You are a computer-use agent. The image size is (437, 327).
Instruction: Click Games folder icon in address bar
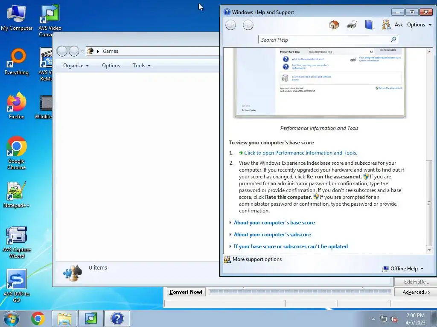tap(90, 51)
